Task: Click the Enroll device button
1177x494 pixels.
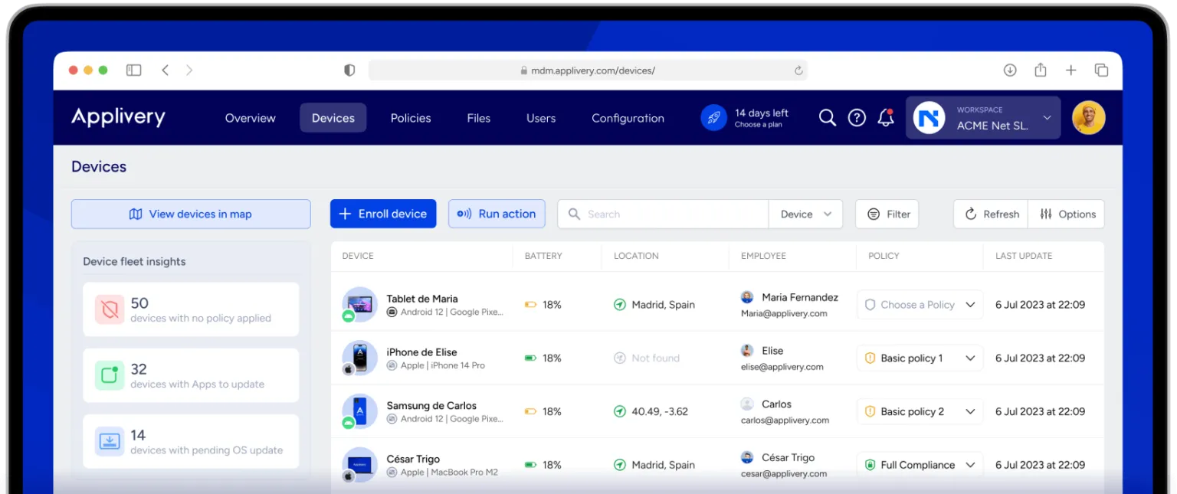Action: click(383, 214)
